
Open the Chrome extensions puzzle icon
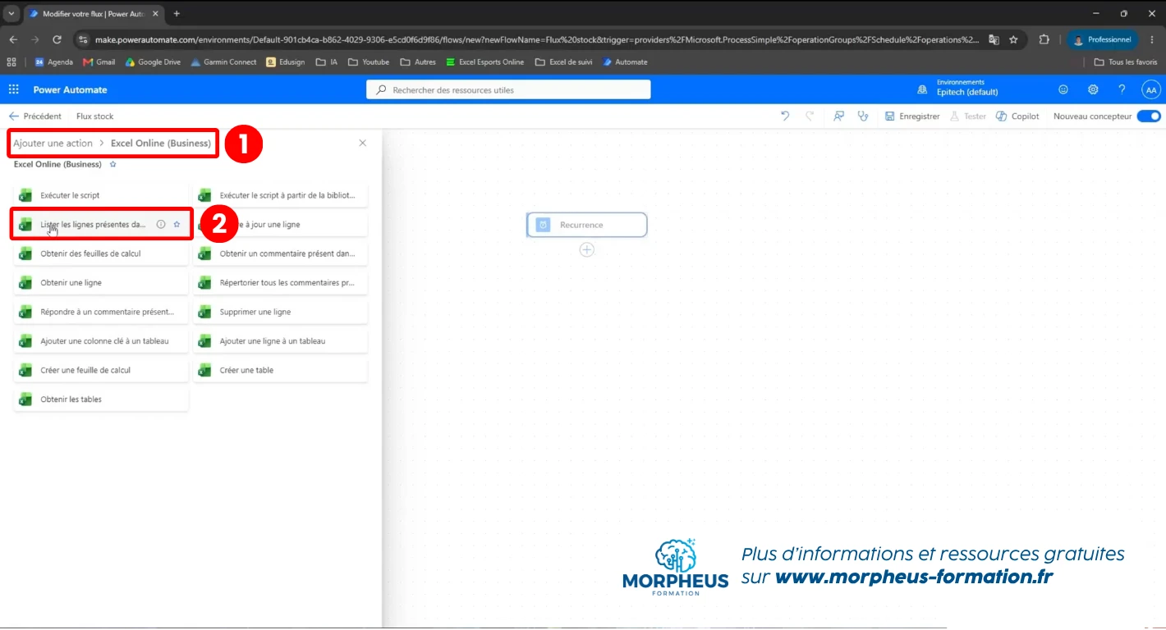(x=1044, y=39)
